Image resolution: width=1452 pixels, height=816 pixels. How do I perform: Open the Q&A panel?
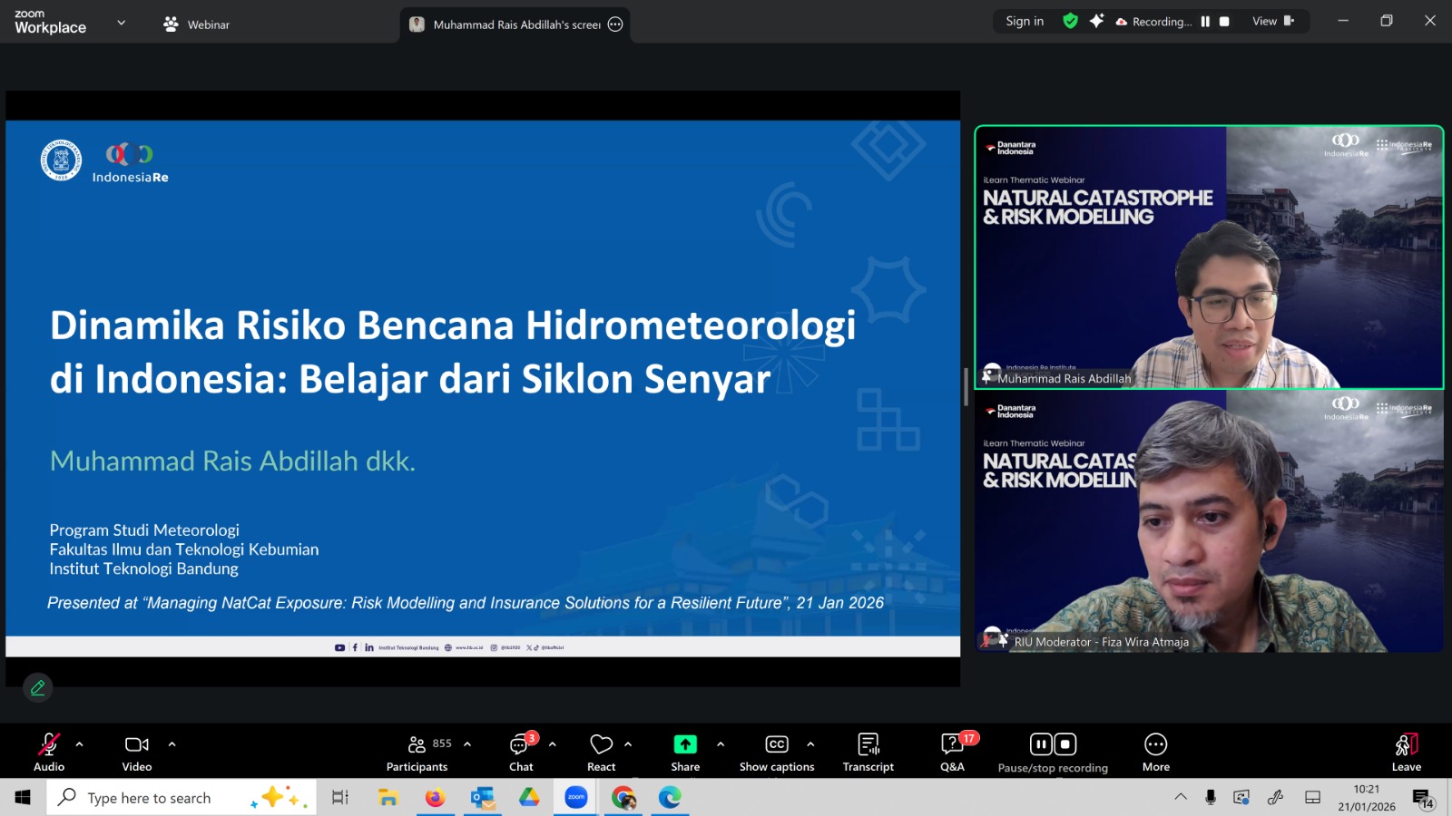pos(952,752)
